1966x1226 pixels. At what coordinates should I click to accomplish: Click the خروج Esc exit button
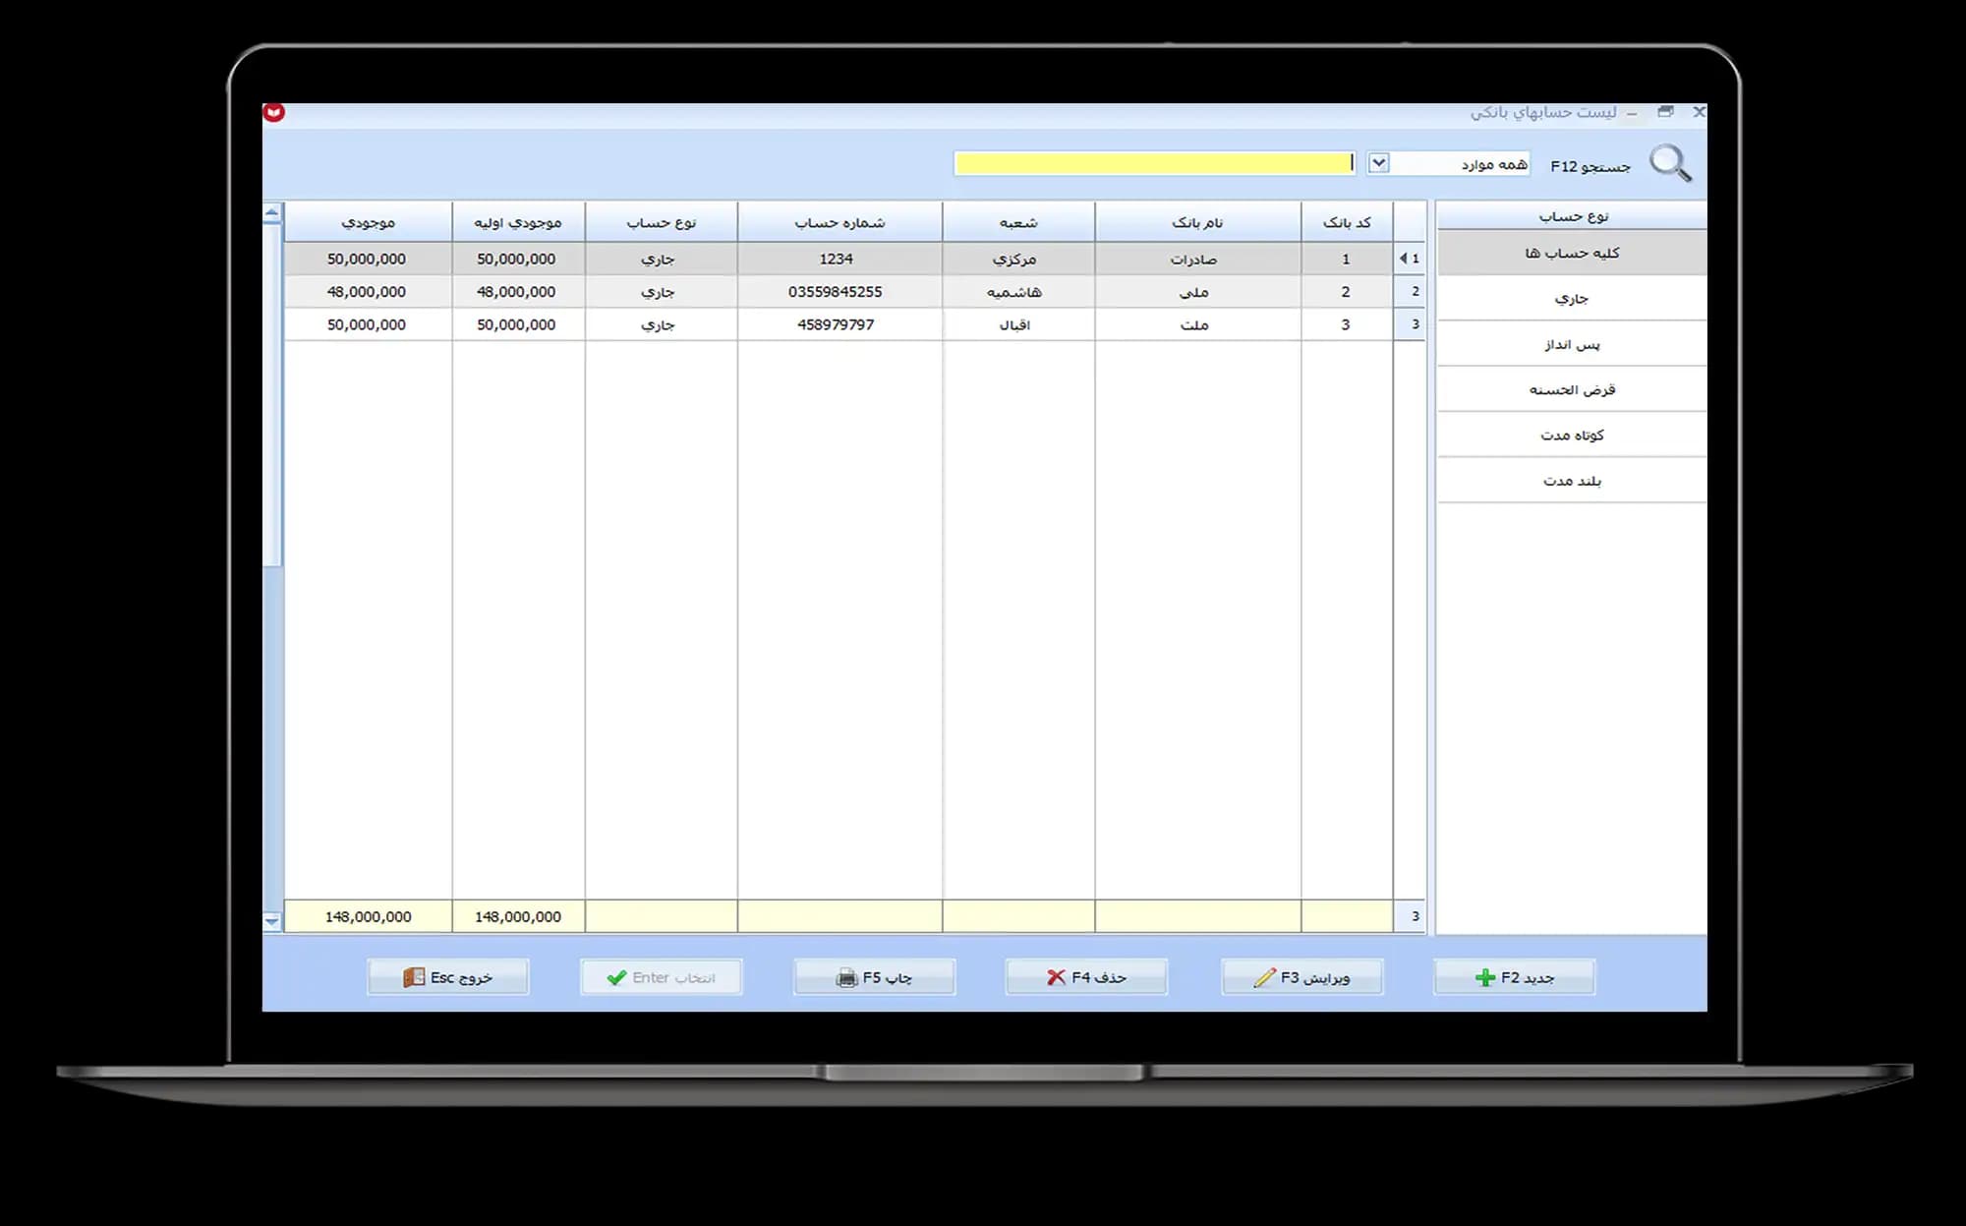[x=447, y=977]
